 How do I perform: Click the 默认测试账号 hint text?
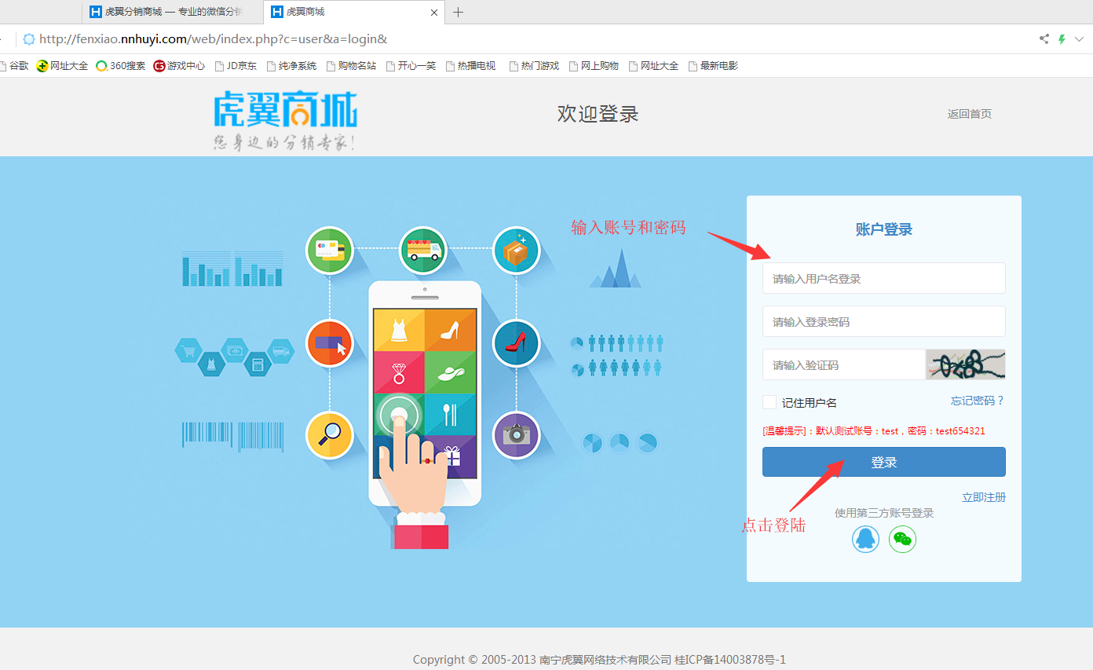[x=873, y=430]
